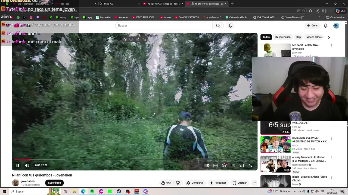Open the YouTube account avatar menu
This screenshot has width=348, height=195.
pyautogui.click(x=336, y=25)
